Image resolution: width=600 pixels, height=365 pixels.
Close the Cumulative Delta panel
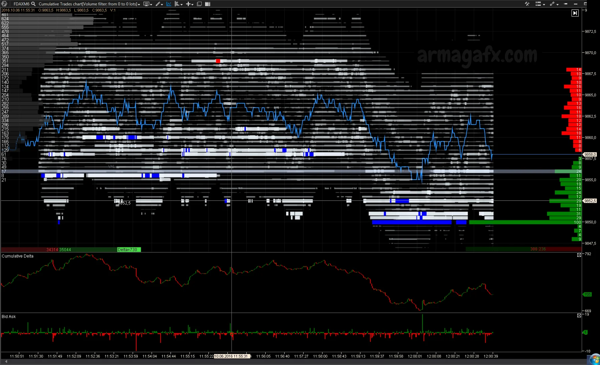tap(579, 255)
